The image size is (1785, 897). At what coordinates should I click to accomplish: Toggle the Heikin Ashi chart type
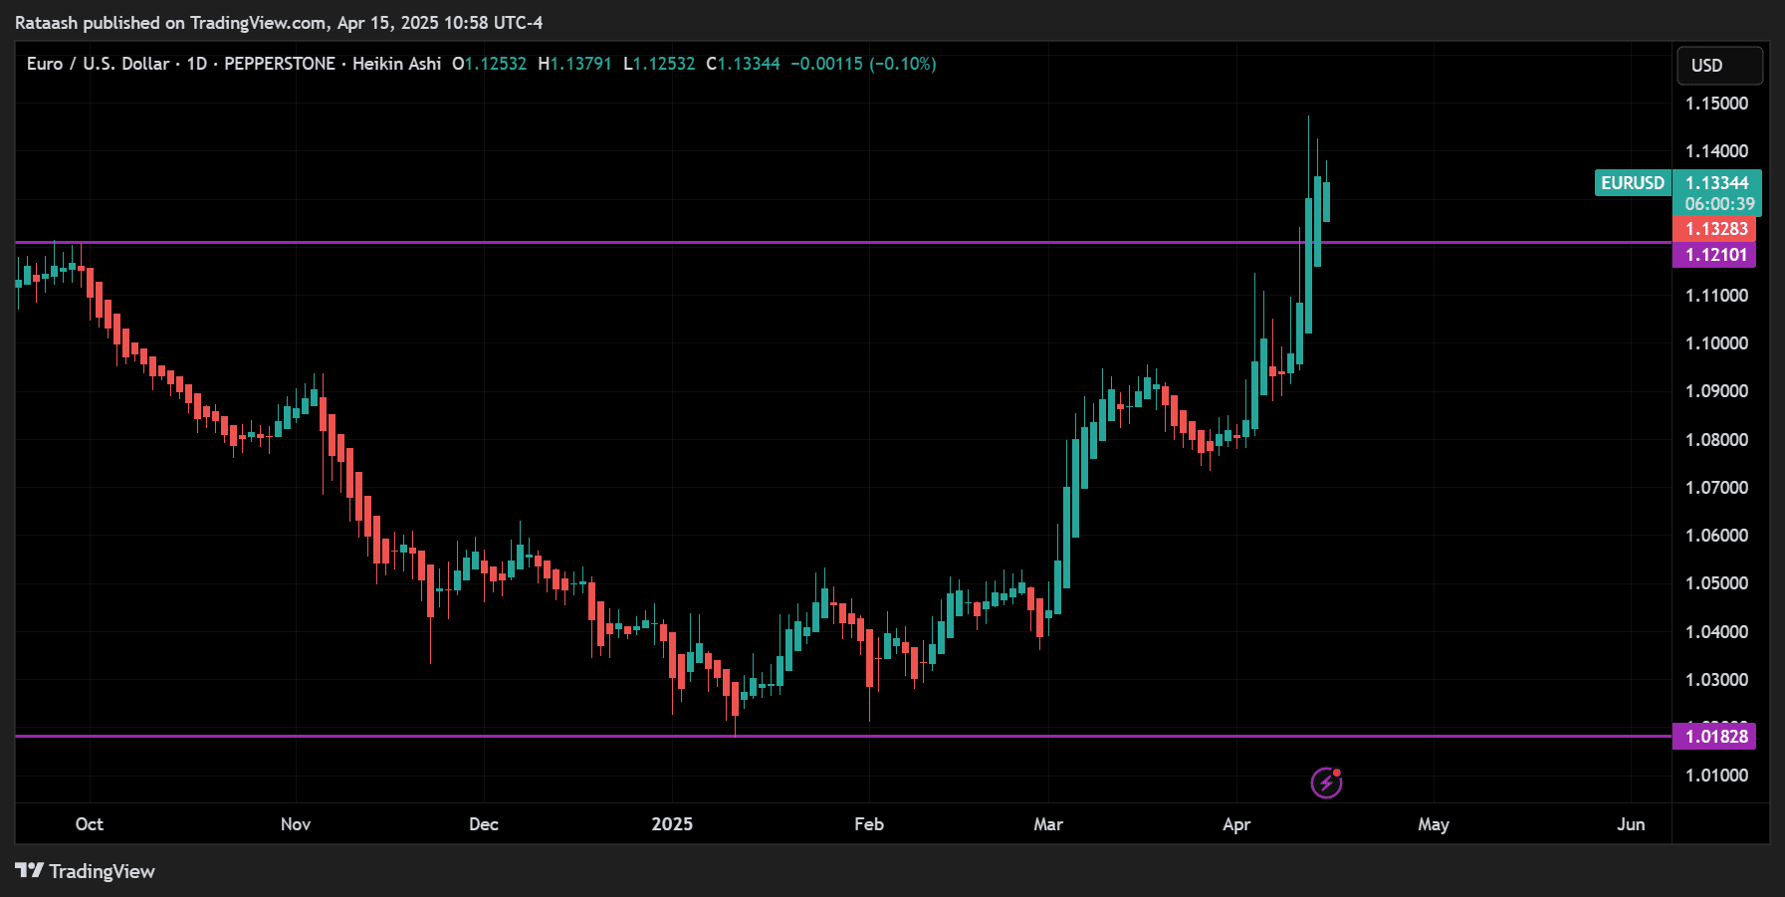(397, 64)
